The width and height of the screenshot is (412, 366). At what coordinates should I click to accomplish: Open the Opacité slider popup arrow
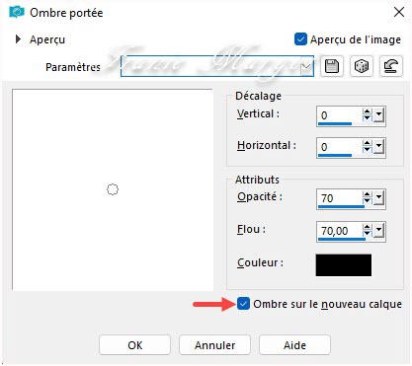tap(378, 198)
